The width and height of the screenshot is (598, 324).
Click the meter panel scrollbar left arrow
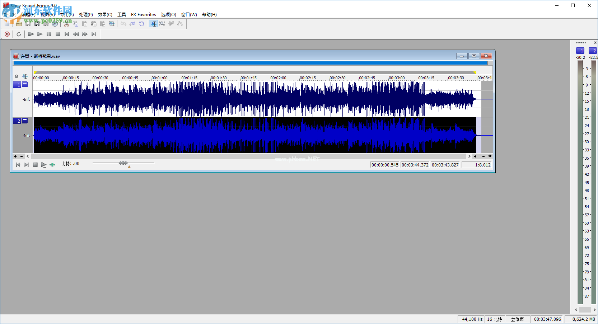(576, 310)
